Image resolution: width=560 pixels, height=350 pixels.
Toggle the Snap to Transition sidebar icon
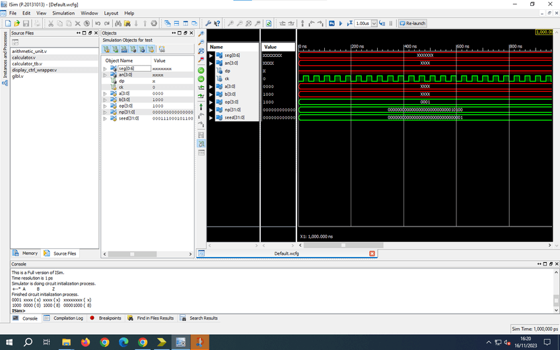point(201,143)
